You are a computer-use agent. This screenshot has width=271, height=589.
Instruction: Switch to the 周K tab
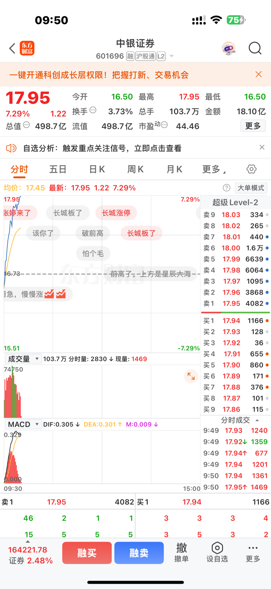135,169
